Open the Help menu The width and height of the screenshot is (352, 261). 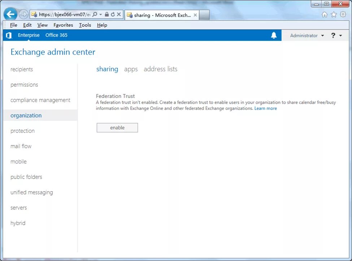102,25
